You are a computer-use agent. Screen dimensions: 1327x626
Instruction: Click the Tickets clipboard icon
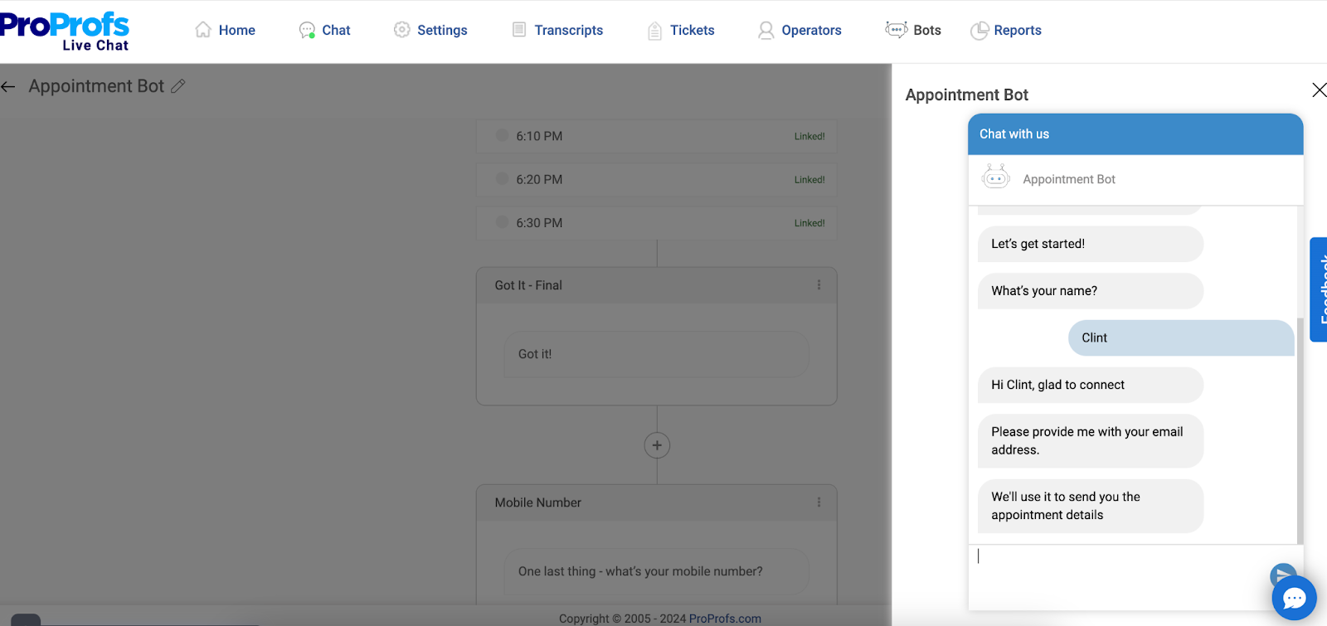point(654,31)
